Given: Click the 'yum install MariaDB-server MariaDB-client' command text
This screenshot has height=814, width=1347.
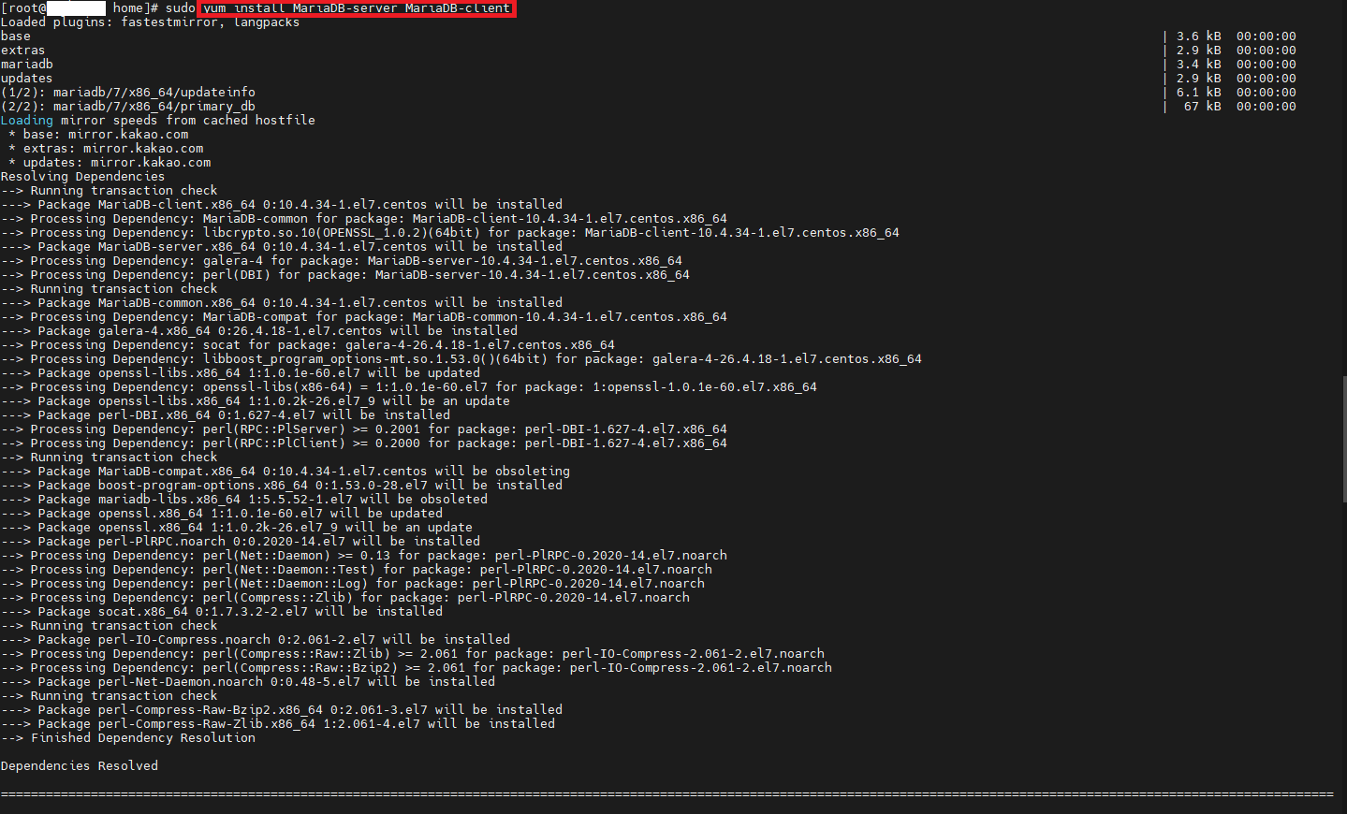Looking at the screenshot, I should (357, 8).
